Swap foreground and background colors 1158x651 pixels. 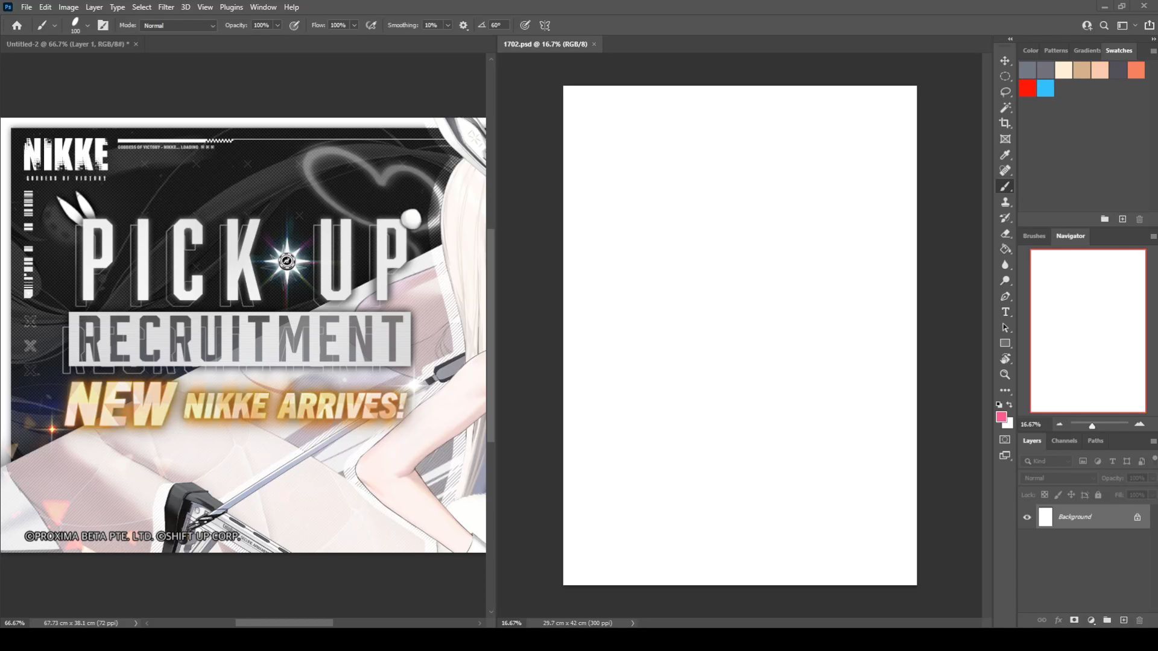tap(1010, 404)
